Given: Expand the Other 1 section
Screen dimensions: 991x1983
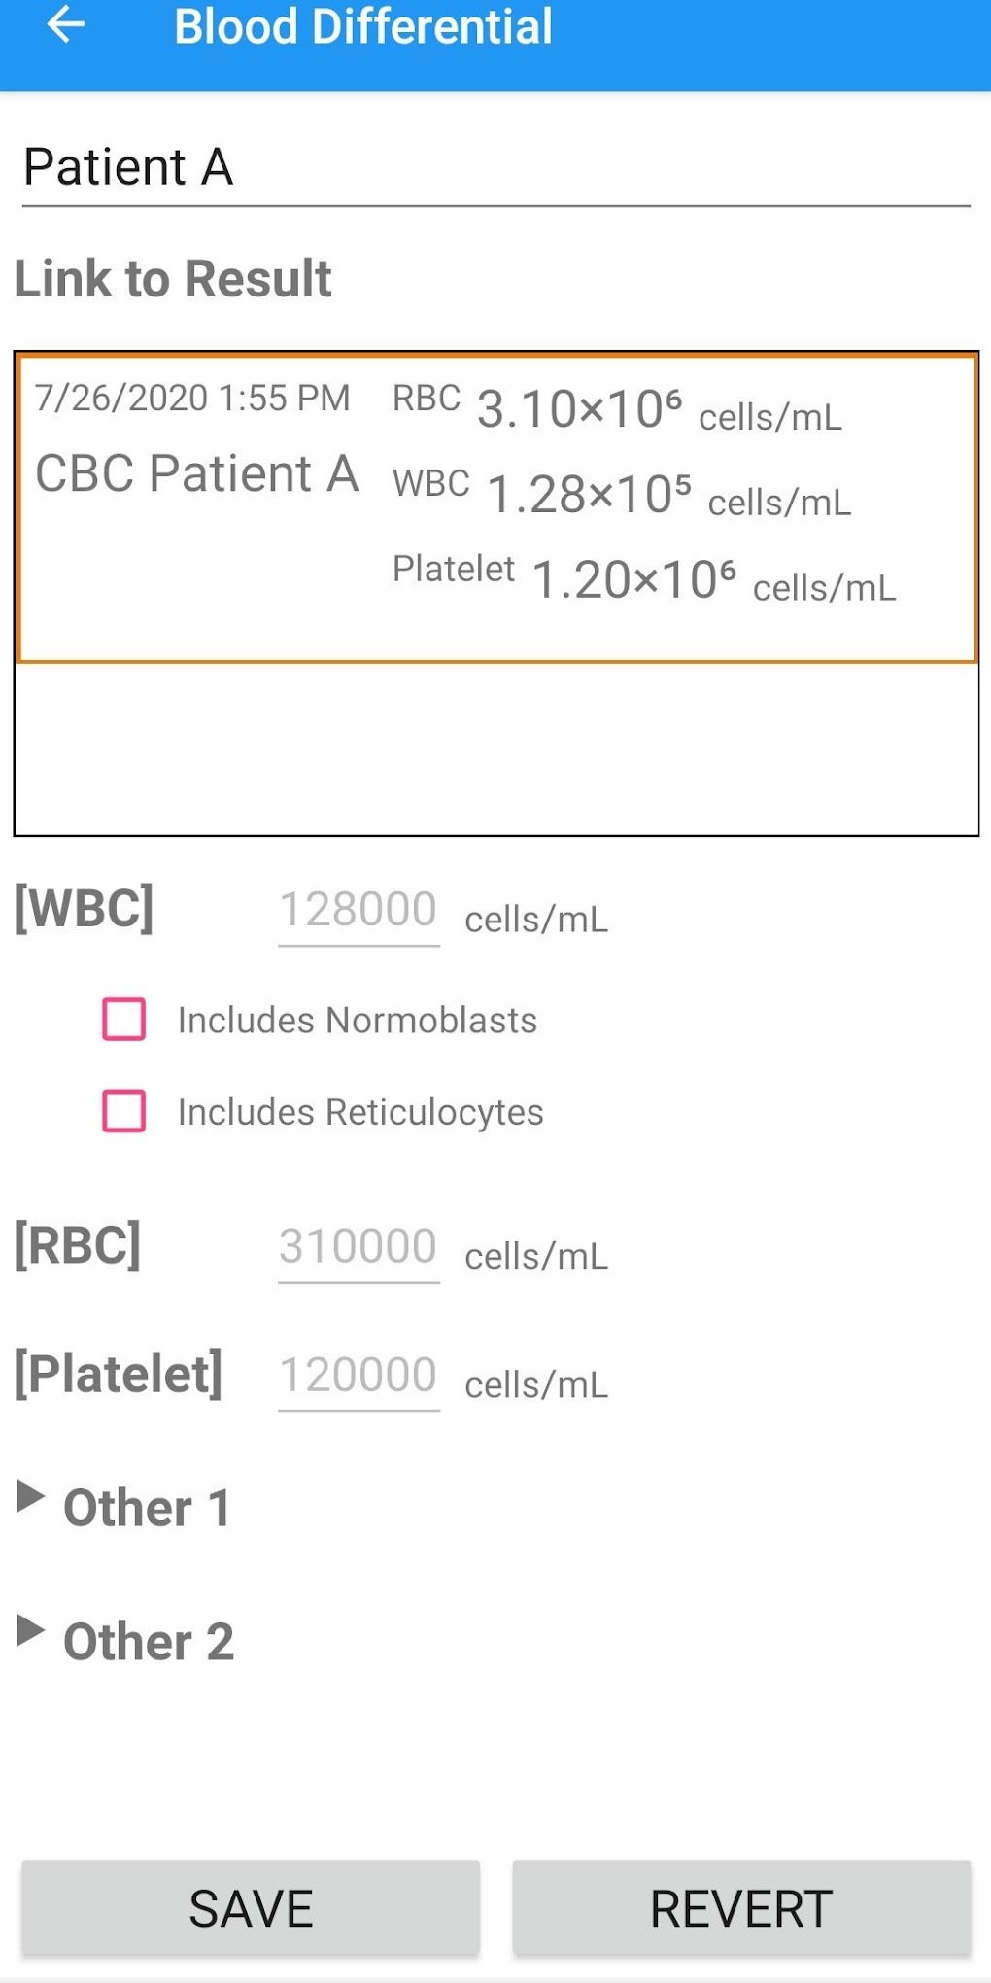Looking at the screenshot, I should click(x=148, y=1508).
